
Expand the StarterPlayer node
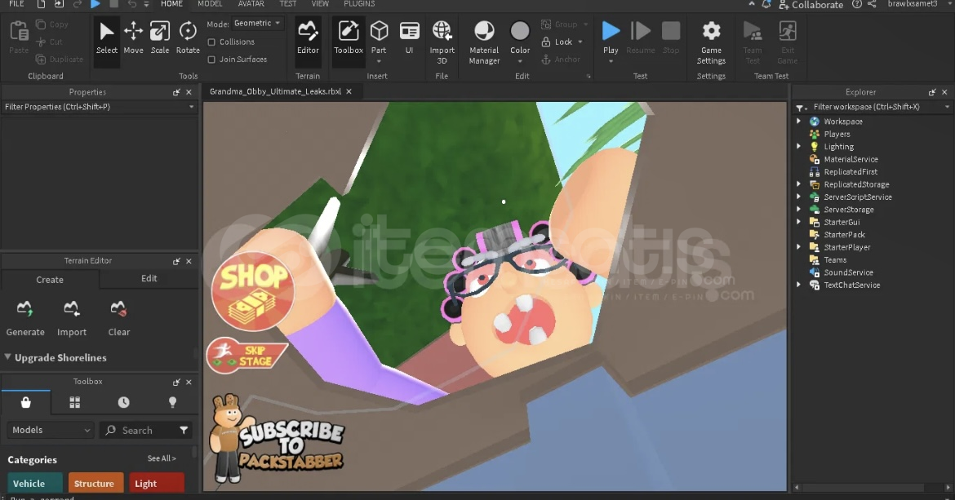(798, 247)
